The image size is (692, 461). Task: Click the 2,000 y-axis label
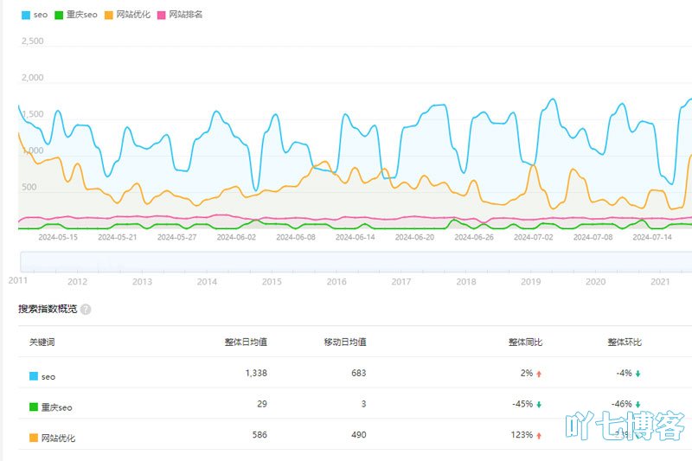33,78
